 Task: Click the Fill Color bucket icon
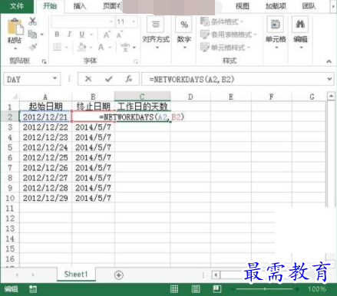82,47
